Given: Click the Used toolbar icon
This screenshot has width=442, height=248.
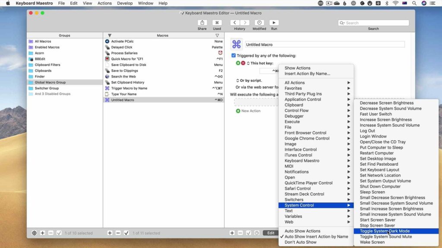Looking at the screenshot, I should (x=217, y=23).
